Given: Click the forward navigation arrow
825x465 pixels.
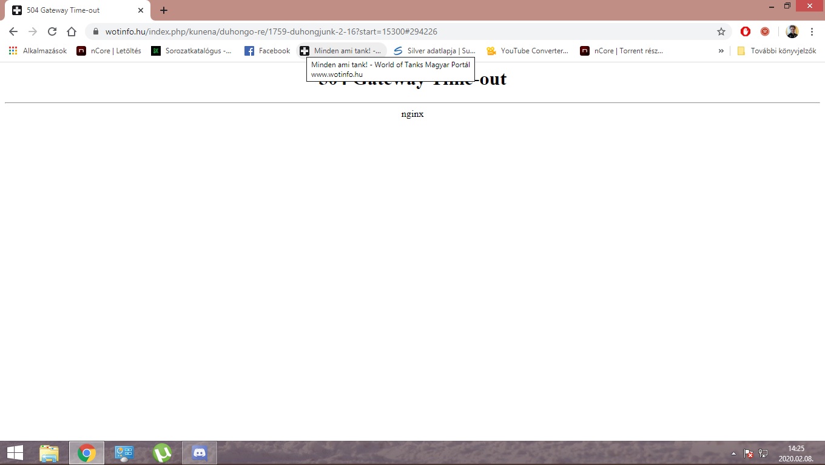Looking at the screenshot, I should [33, 31].
